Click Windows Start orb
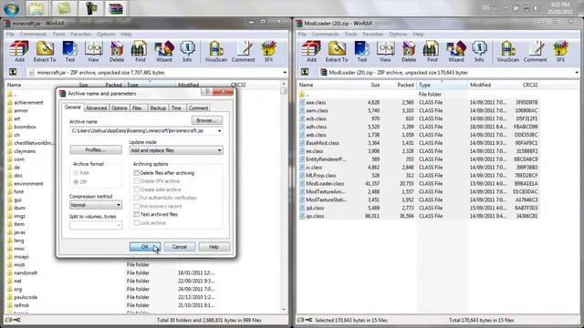 click(x=11, y=8)
